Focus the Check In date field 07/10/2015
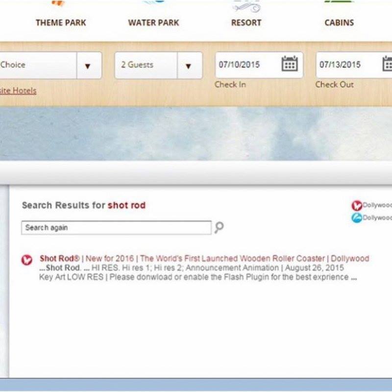The width and height of the screenshot is (392, 392). coord(246,65)
